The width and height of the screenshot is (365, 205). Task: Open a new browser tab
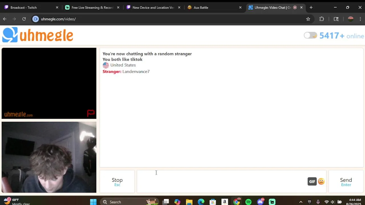pyautogui.click(x=311, y=8)
